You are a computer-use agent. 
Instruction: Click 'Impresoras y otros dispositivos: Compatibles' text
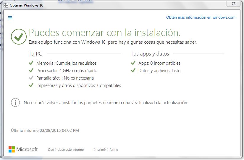point(79,85)
